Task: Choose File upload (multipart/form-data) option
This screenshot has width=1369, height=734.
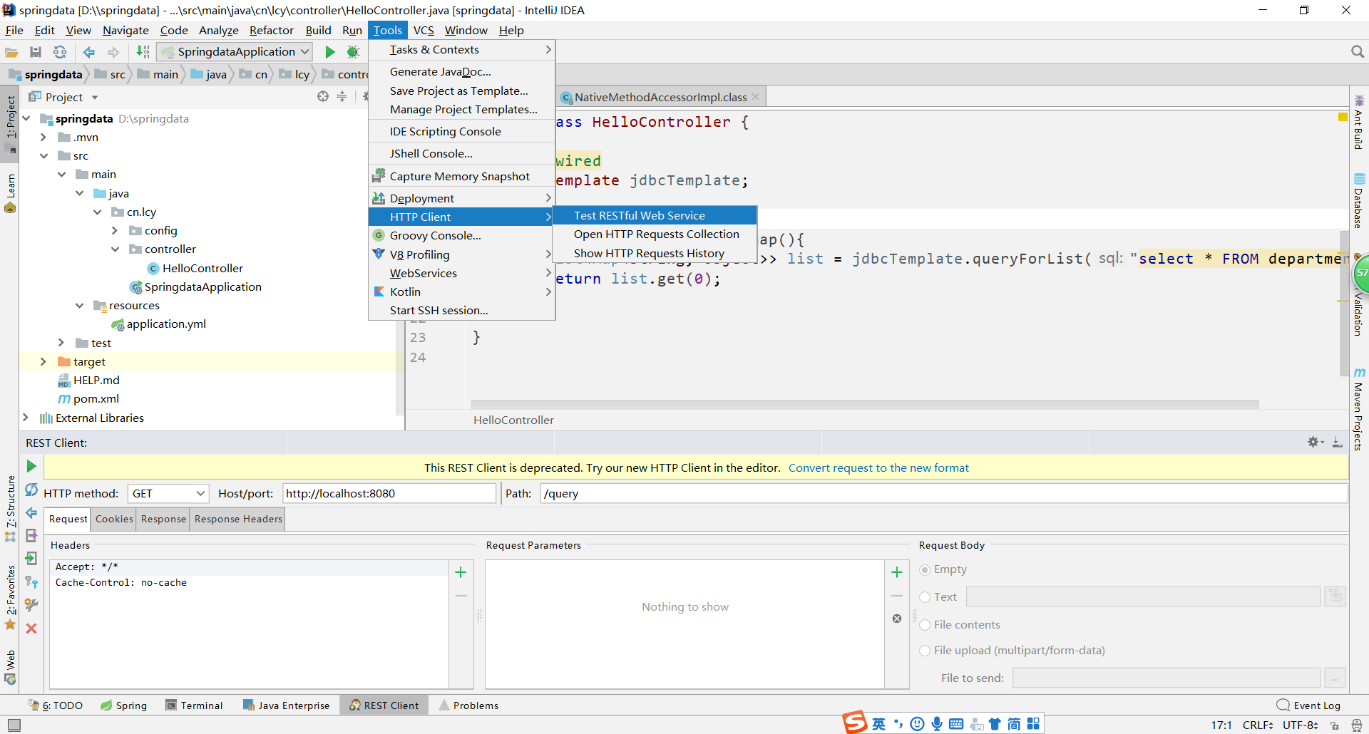Action: 925,651
